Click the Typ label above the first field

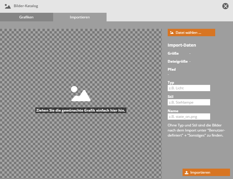171,83
